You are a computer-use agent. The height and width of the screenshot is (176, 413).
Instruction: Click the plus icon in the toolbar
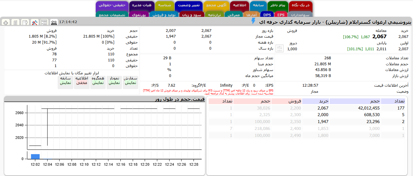pyautogui.click(x=6, y=23)
